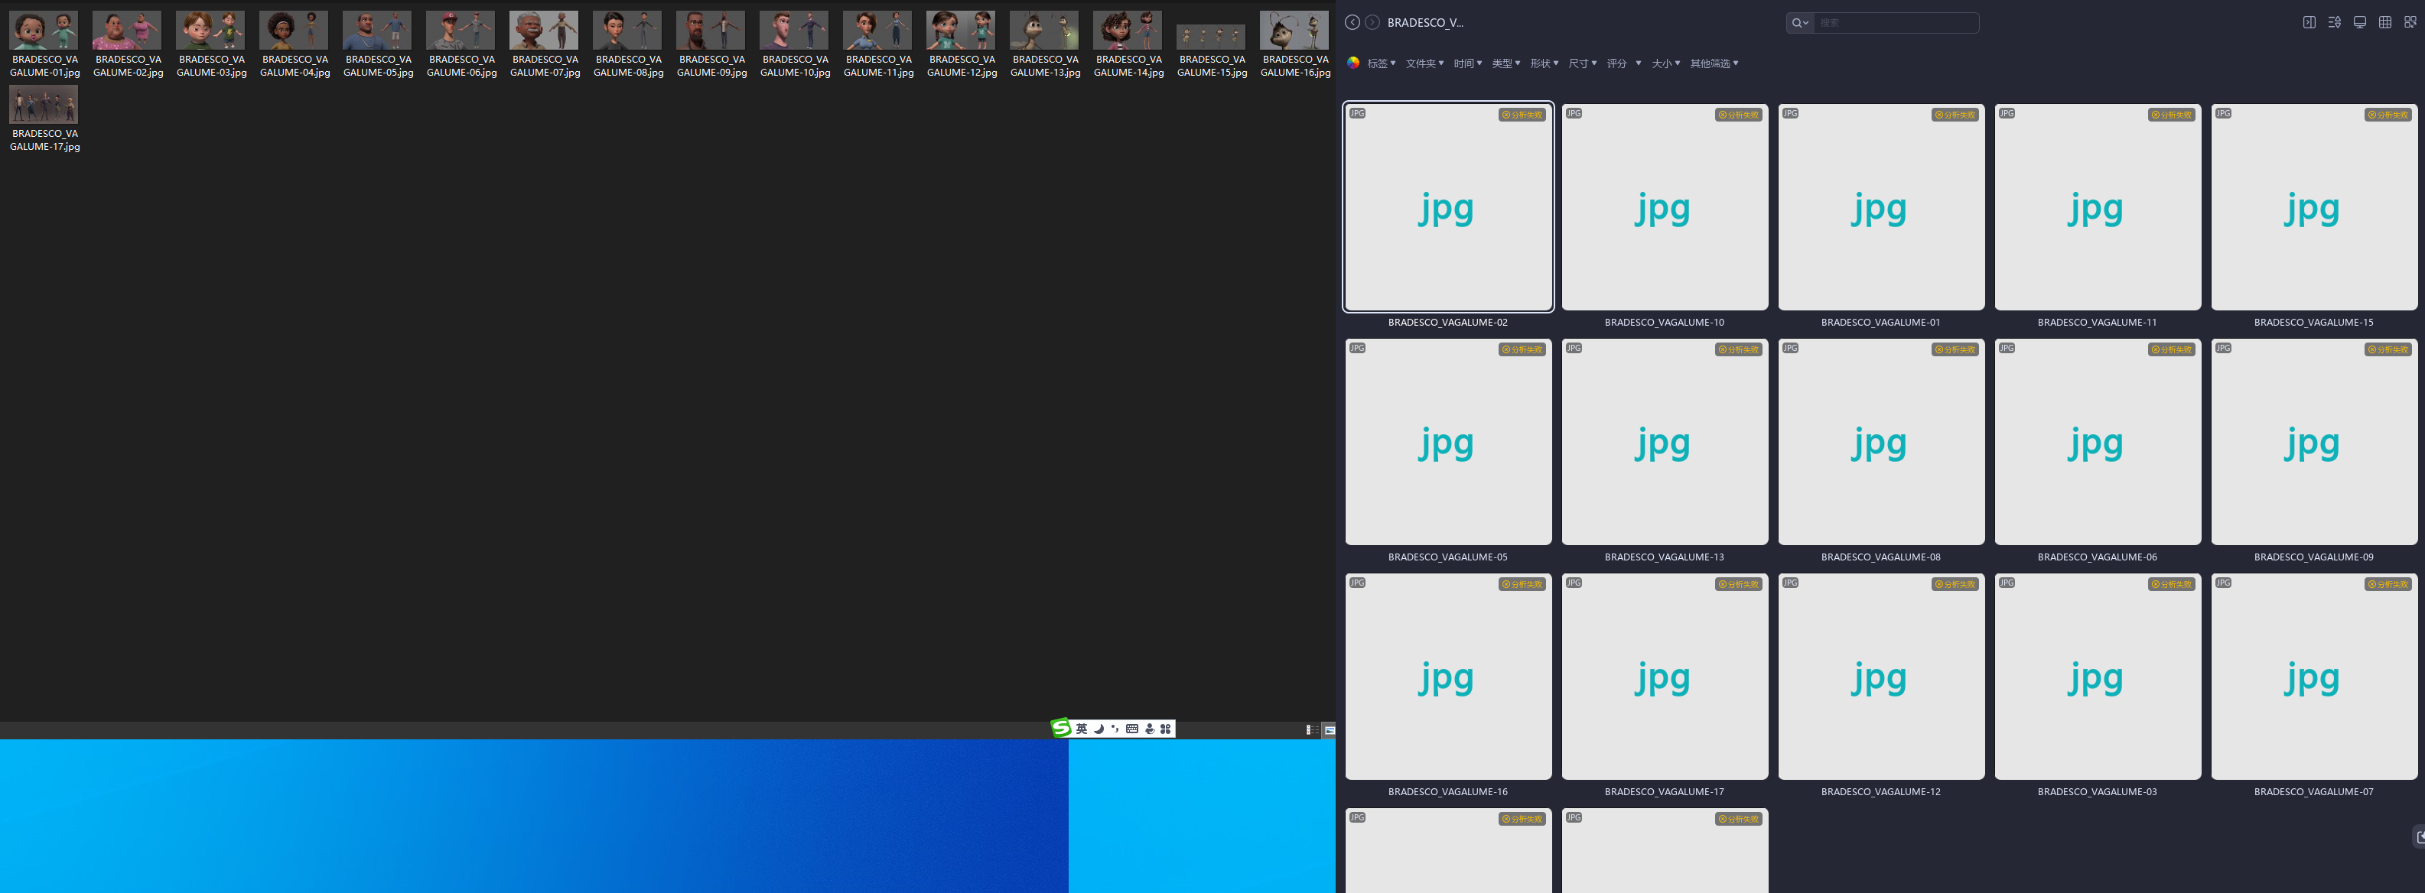Open the IME toolbox clover icon
Screen dimensions: 2425x893
[x=1165, y=729]
